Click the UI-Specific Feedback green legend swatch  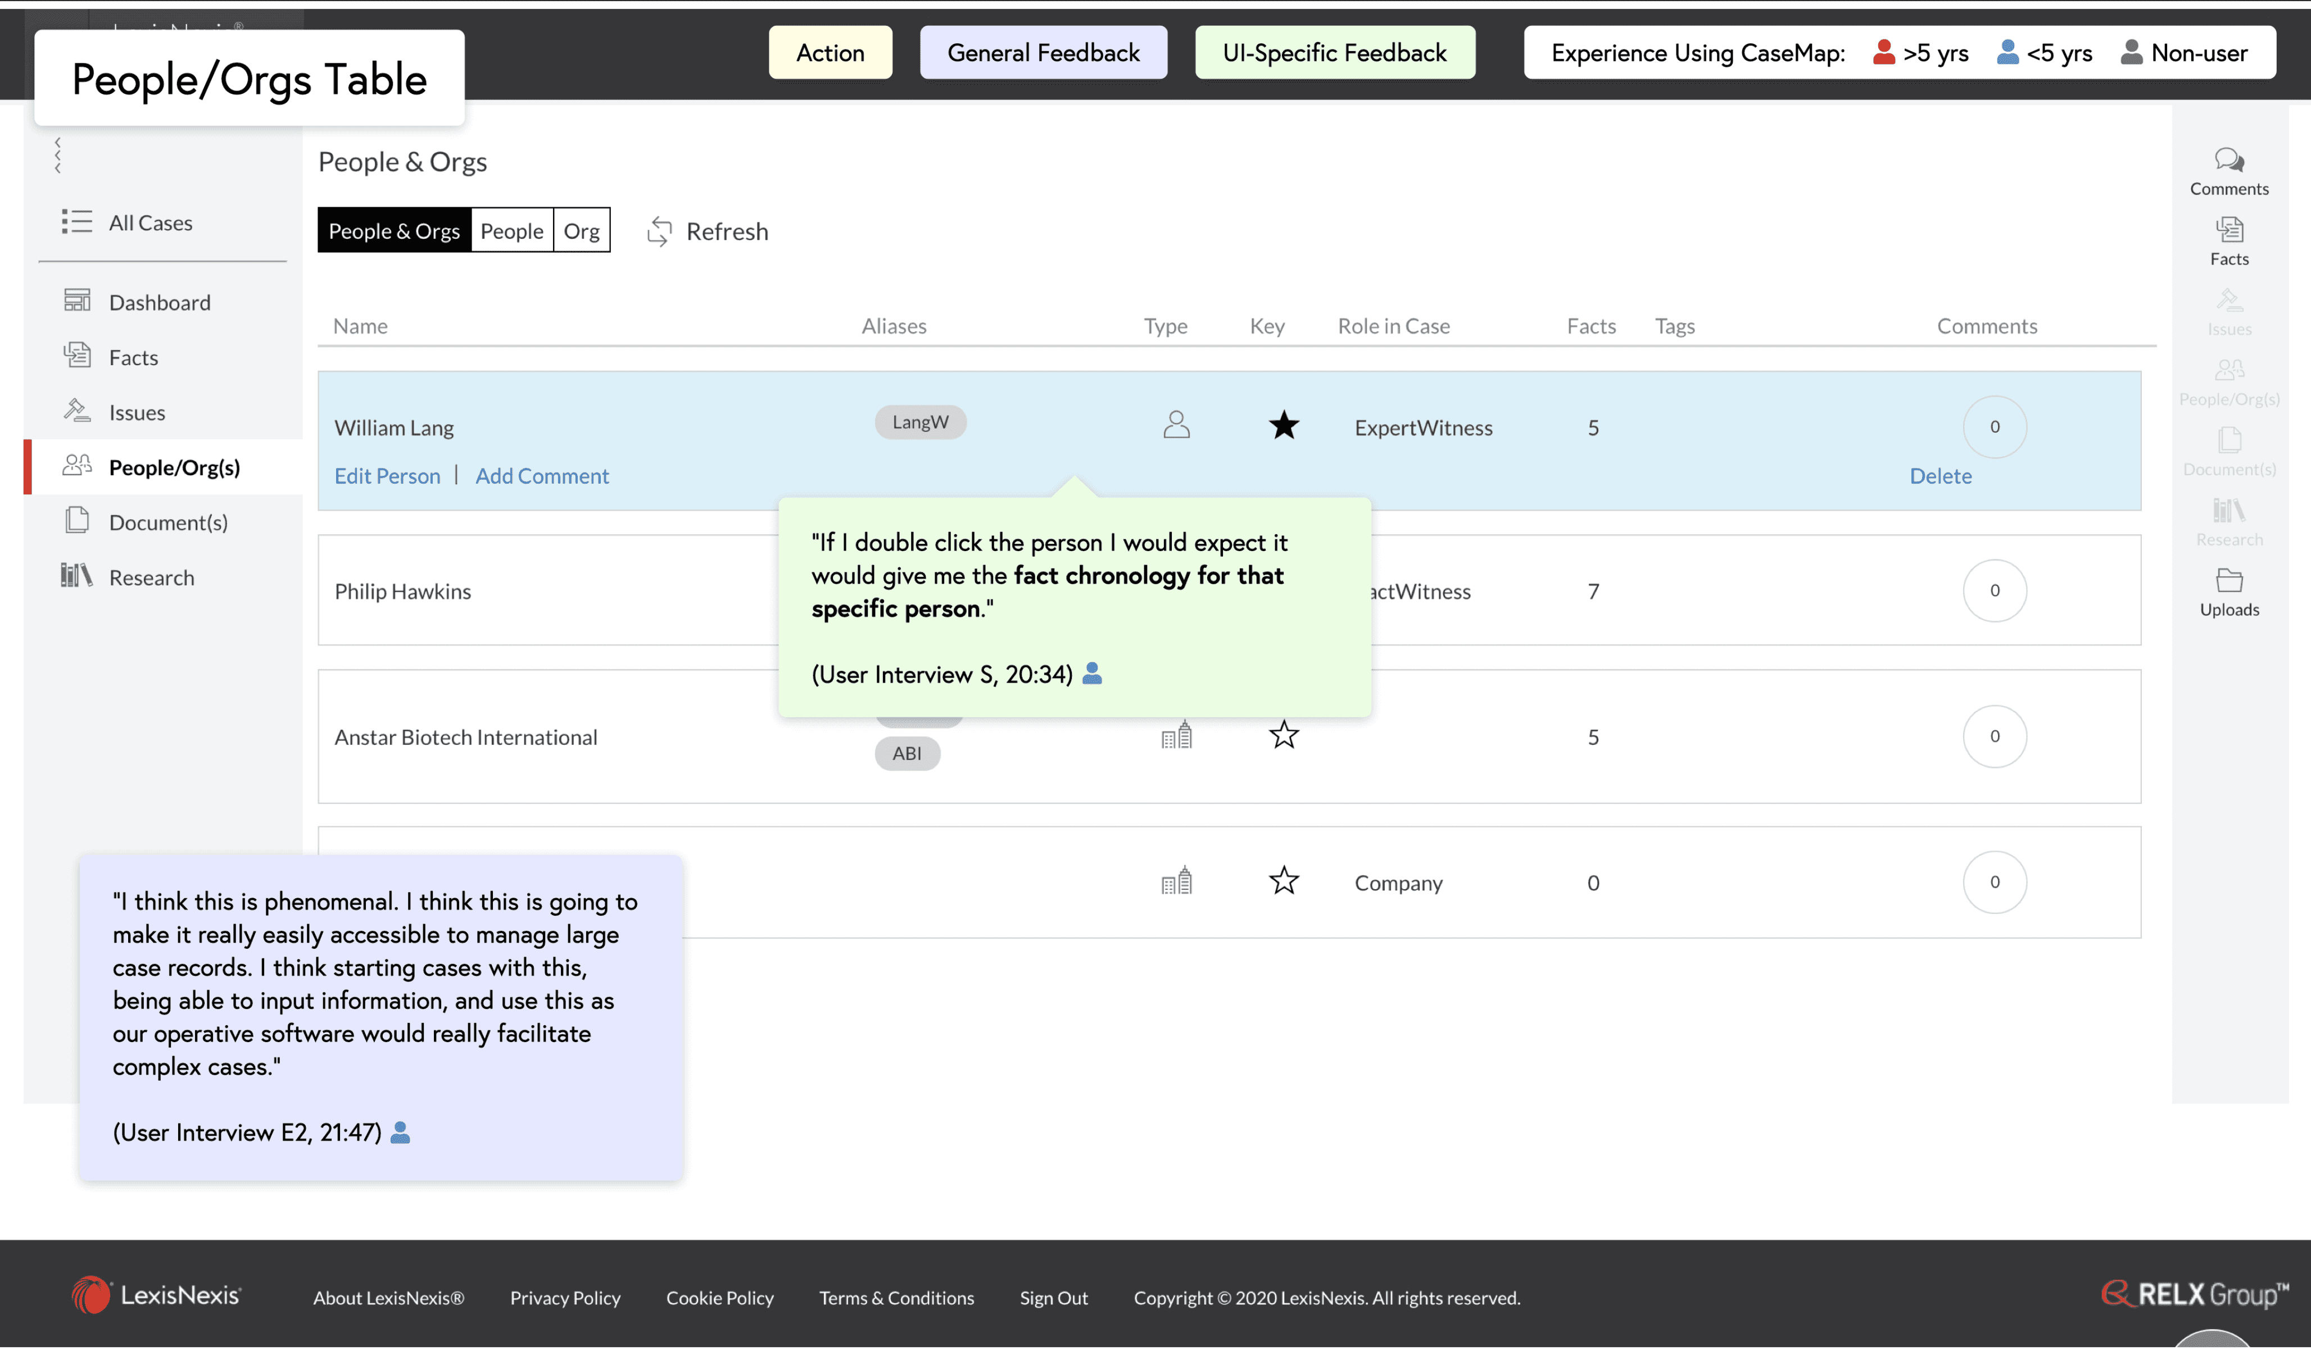pyautogui.click(x=1334, y=53)
